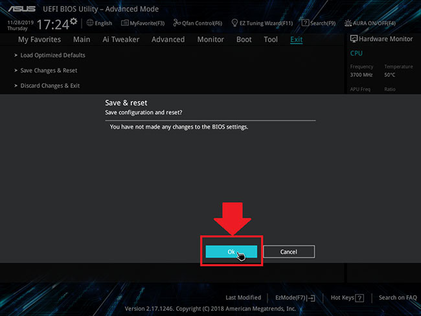Open Qfan Control (F6)

tap(195, 23)
